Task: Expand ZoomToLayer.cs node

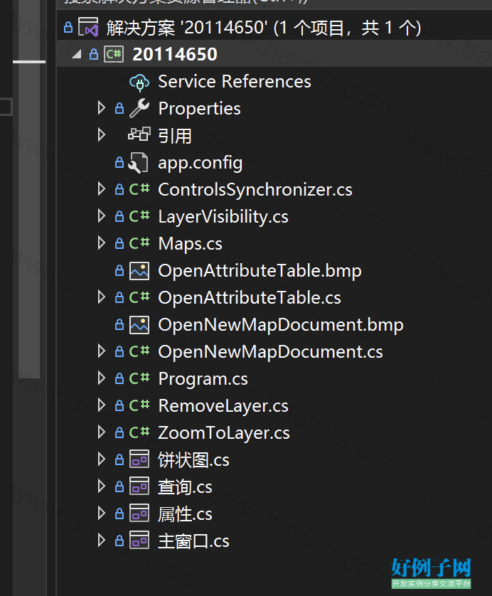Action: pyautogui.click(x=102, y=432)
